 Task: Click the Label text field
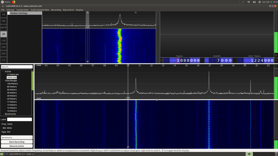(19, 119)
